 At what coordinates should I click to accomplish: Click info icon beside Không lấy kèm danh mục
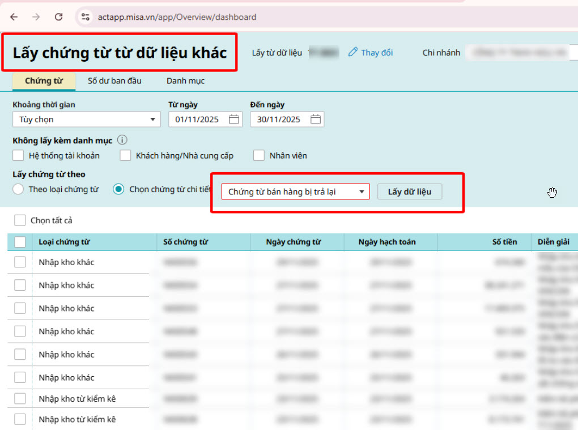tap(122, 140)
